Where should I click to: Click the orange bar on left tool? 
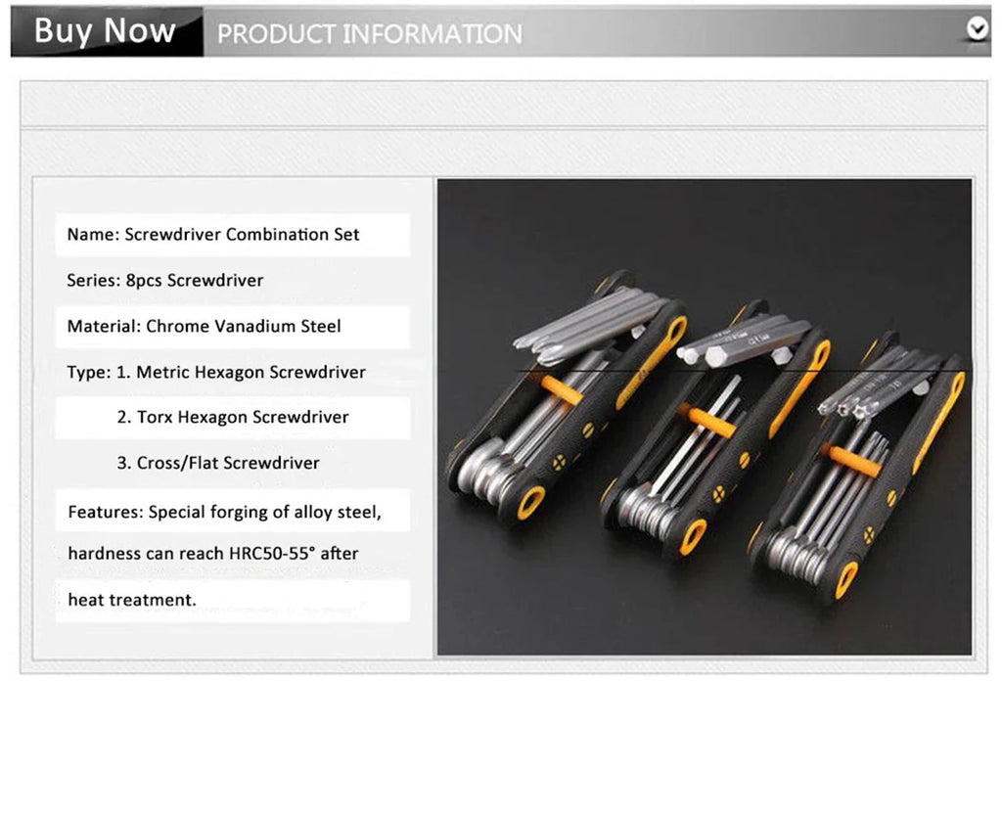pos(562,389)
